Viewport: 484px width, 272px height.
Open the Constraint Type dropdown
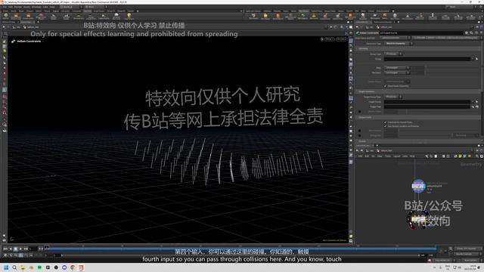coord(399,44)
